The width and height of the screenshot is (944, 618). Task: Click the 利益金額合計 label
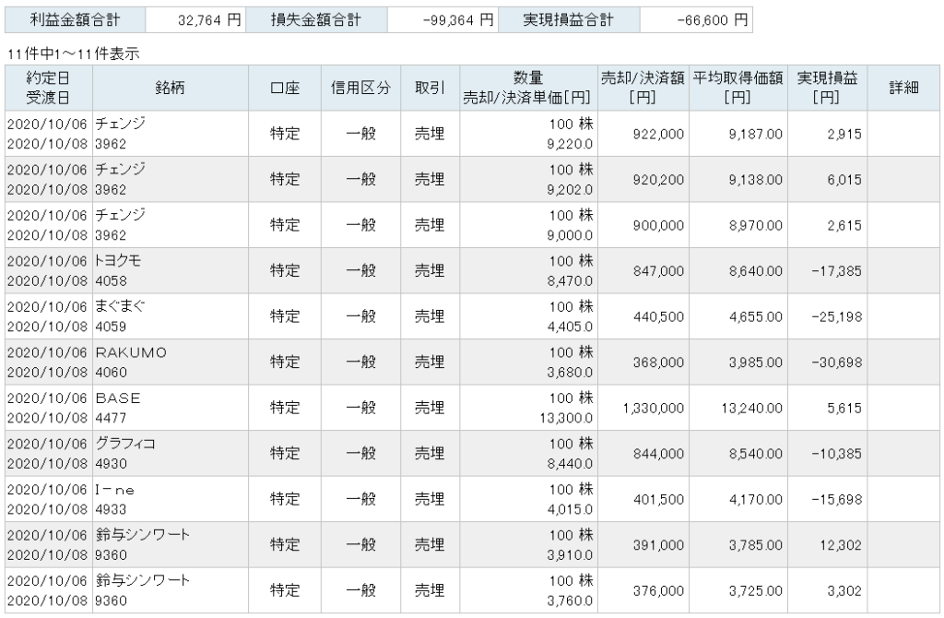coord(76,20)
